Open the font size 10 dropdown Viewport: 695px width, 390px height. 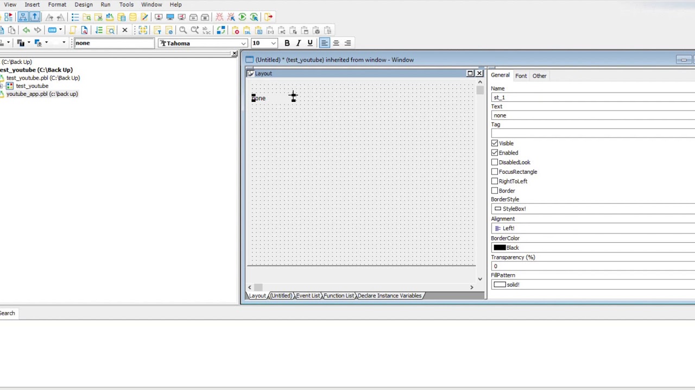(x=273, y=43)
